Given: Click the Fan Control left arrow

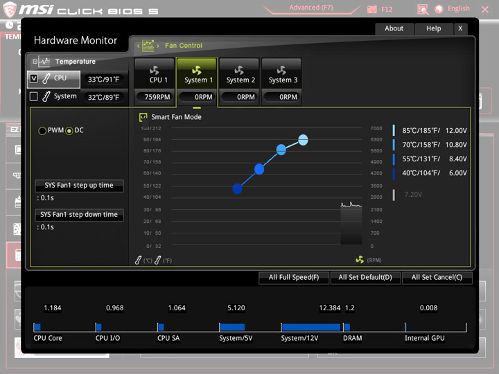Looking at the screenshot, I should pyautogui.click(x=138, y=46).
